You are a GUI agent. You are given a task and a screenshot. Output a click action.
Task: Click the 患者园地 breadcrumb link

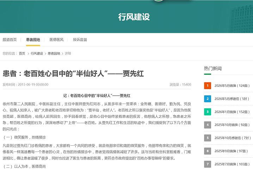pos(54,53)
